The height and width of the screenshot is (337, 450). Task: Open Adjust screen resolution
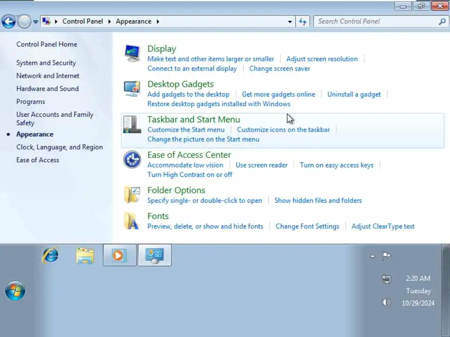tap(322, 59)
